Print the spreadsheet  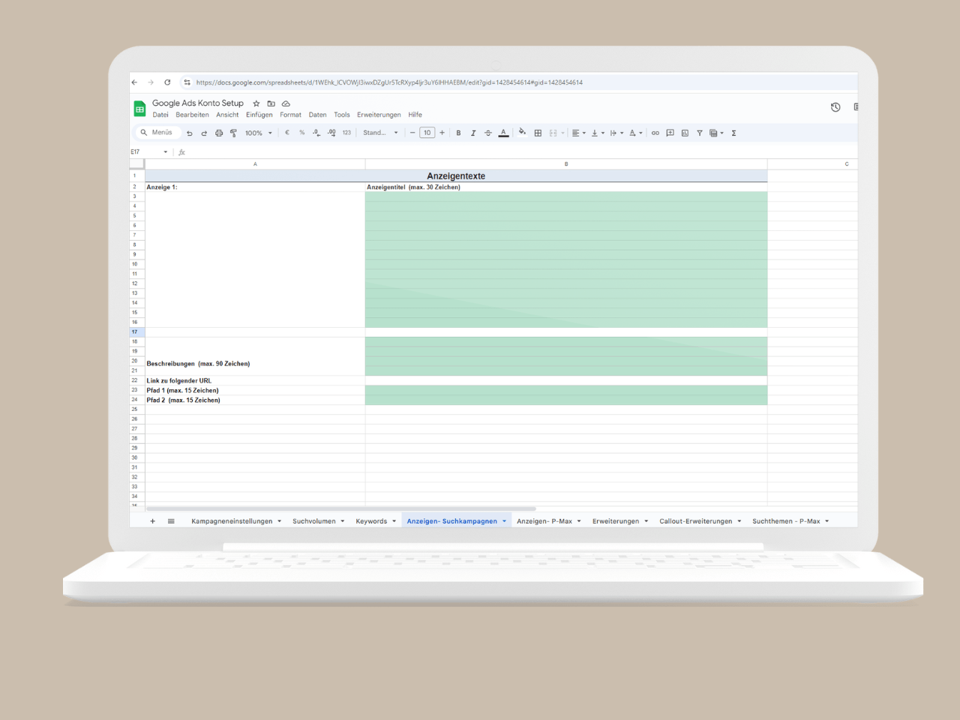[x=218, y=133]
